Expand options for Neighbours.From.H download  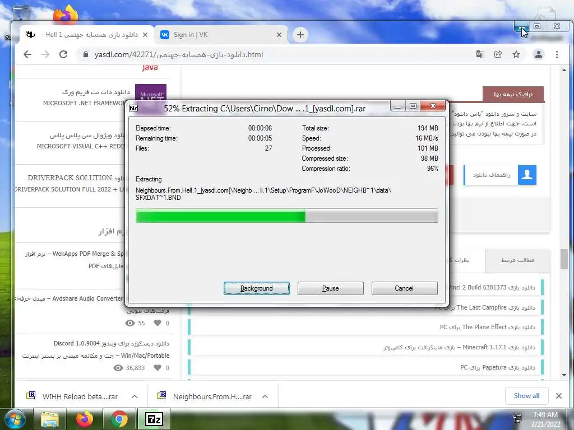point(265,396)
